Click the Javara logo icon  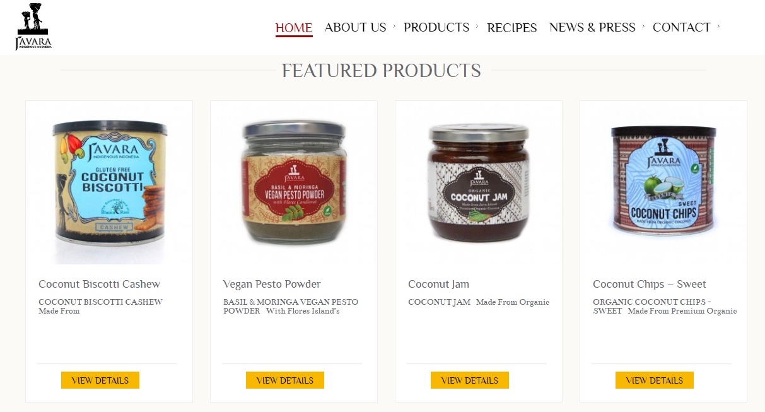point(33,26)
